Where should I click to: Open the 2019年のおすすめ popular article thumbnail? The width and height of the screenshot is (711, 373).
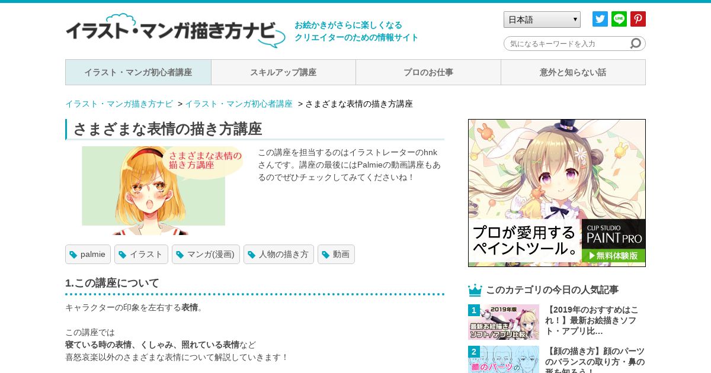pyautogui.click(x=504, y=322)
